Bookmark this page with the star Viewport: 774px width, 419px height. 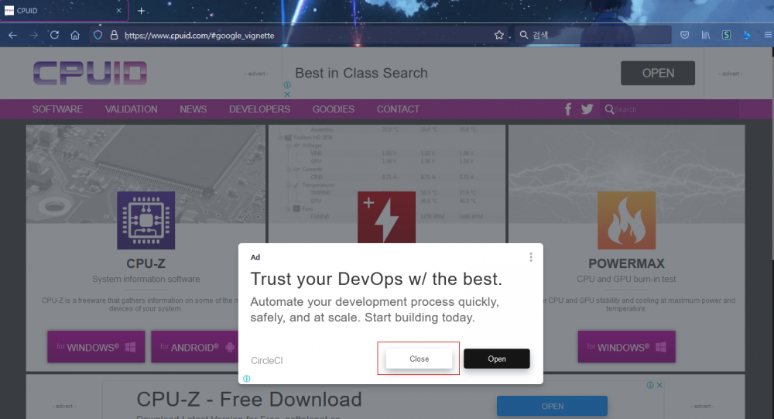tap(499, 35)
